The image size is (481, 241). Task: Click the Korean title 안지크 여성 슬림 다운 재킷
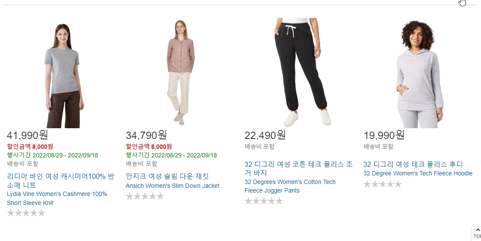pyautogui.click(x=167, y=176)
